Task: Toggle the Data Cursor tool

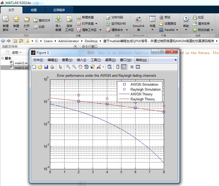Action: [x=92, y=67]
